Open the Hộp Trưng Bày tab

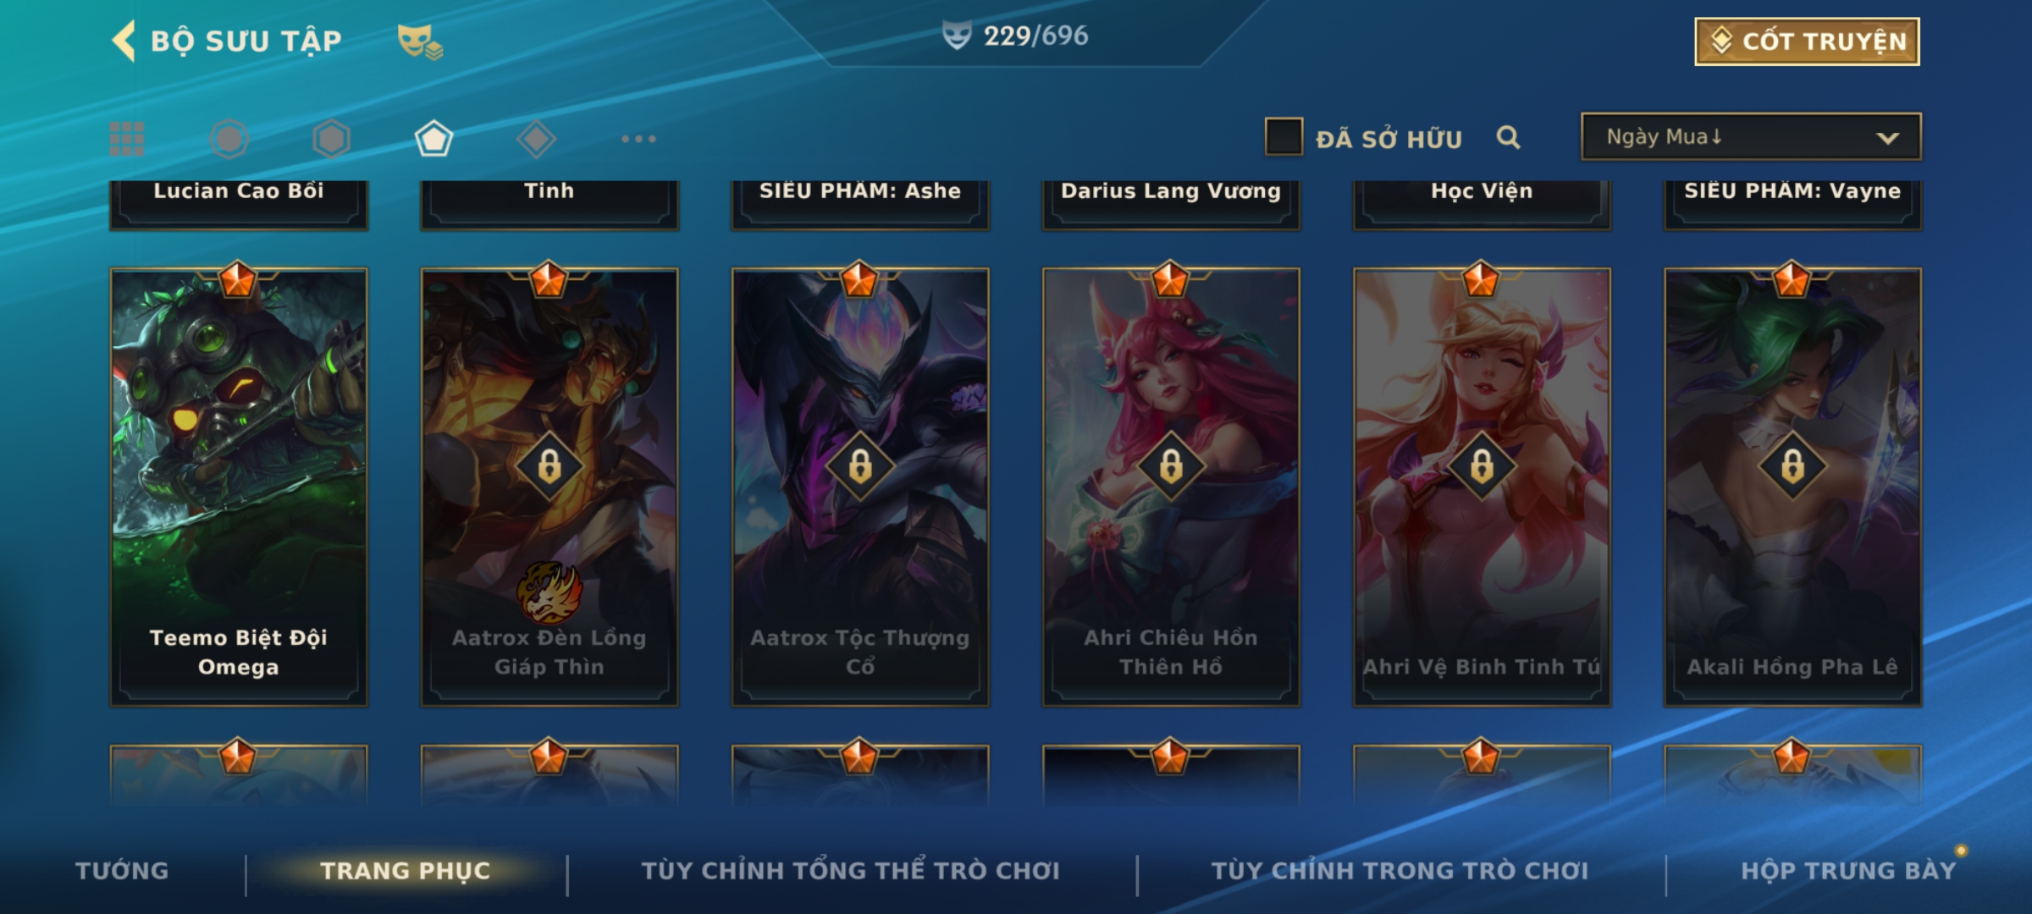point(1848,871)
